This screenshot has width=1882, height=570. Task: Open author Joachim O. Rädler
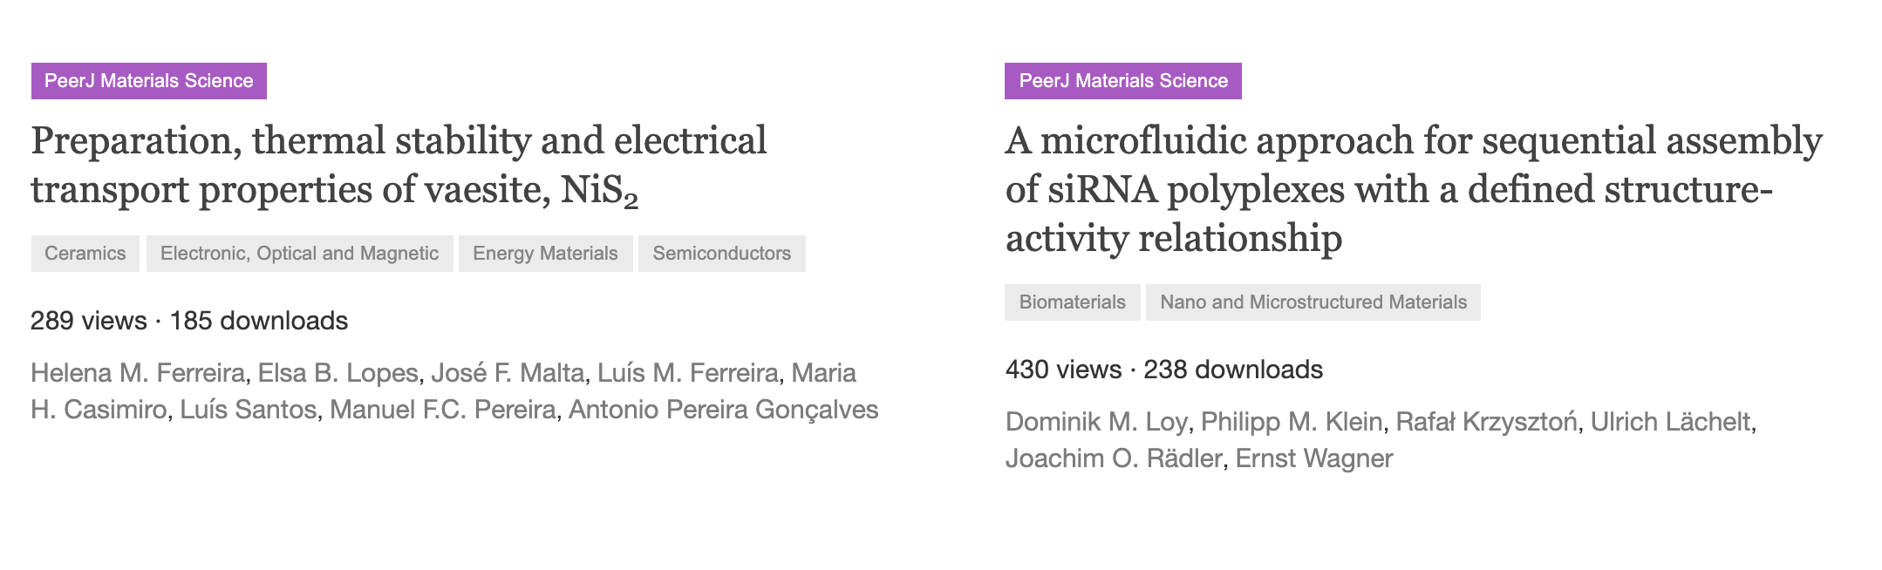1114,458
